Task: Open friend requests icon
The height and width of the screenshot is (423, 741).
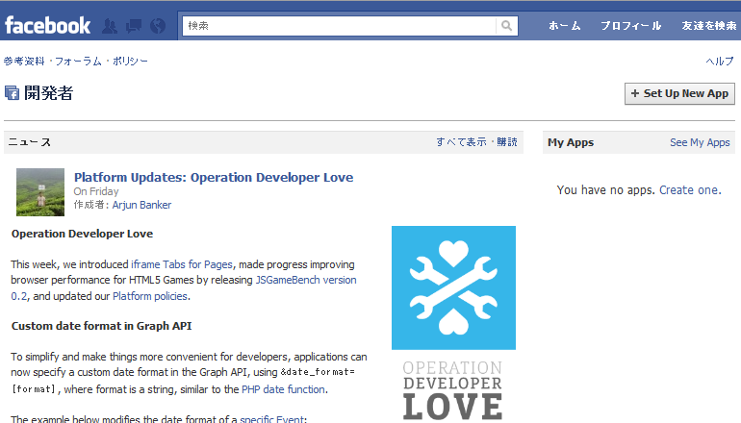Action: click(110, 26)
